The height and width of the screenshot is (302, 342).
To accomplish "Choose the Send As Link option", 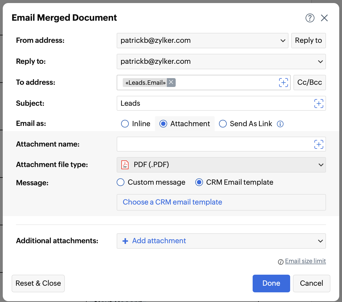I will [x=223, y=124].
